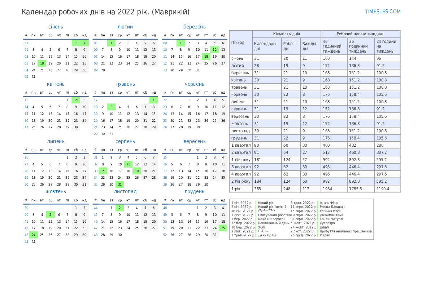
Task: Click the '1 квартал' row label
Action: point(241,145)
